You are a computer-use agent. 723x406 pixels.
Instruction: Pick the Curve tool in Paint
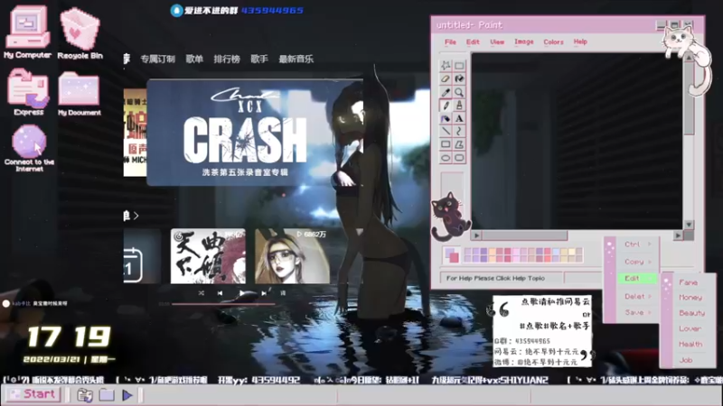(459, 132)
